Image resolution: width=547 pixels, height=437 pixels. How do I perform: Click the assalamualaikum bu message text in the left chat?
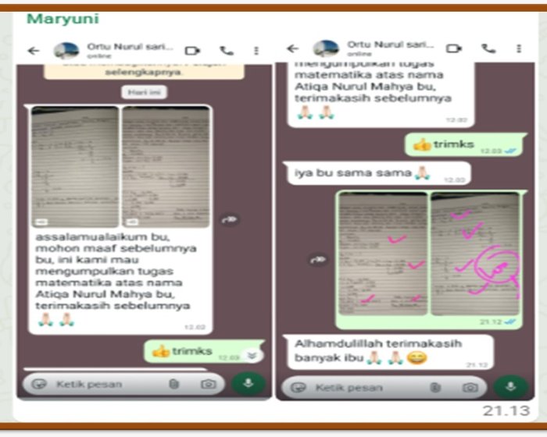click(x=116, y=271)
